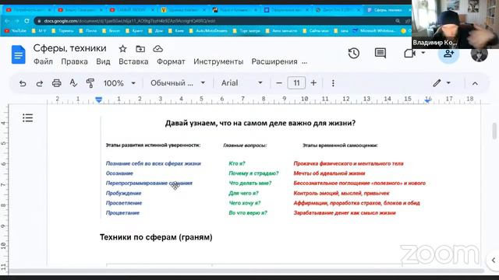Click the share add-person button

tap(449, 54)
